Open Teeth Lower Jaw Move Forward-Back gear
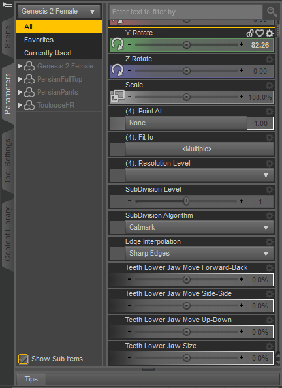282x388 pixels. pyautogui.click(x=270, y=268)
